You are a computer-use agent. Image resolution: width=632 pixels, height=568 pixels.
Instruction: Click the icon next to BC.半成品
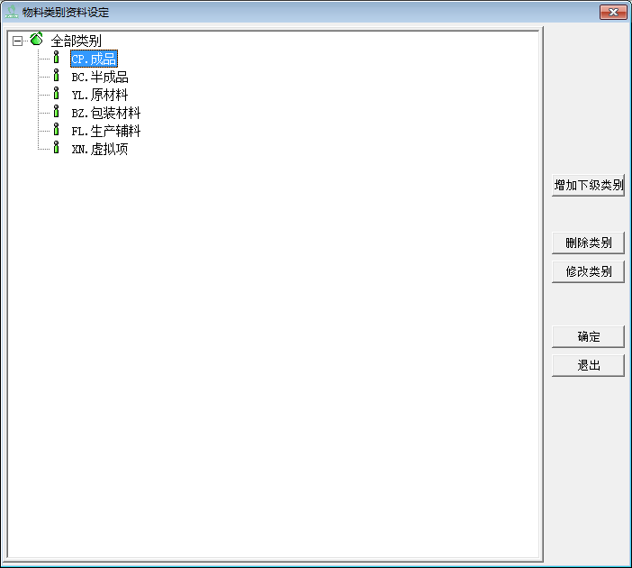(x=56, y=77)
